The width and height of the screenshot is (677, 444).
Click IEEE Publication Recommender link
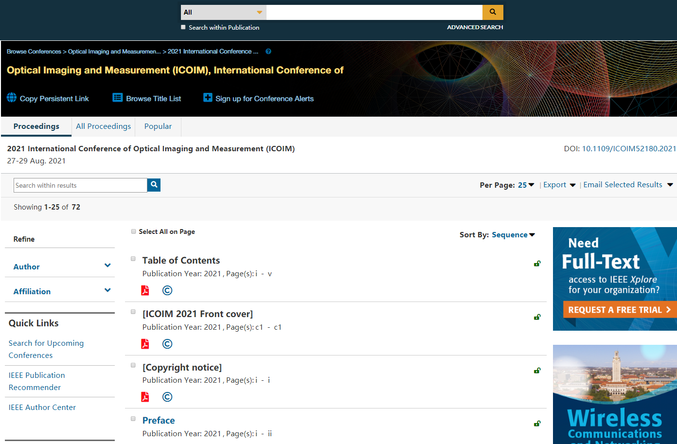pos(36,381)
